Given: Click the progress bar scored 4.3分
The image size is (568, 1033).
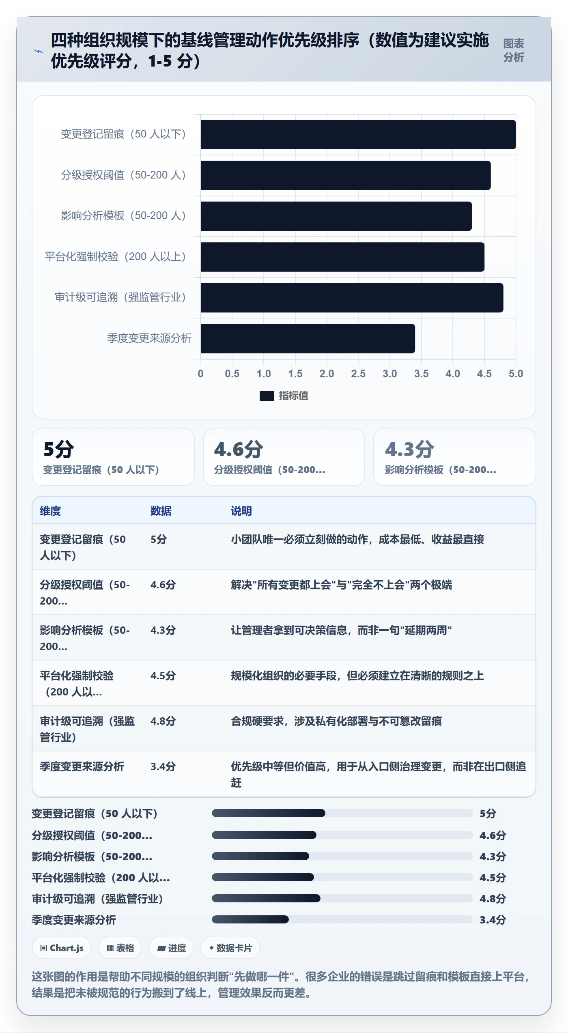Looking at the screenshot, I should pos(342,856).
